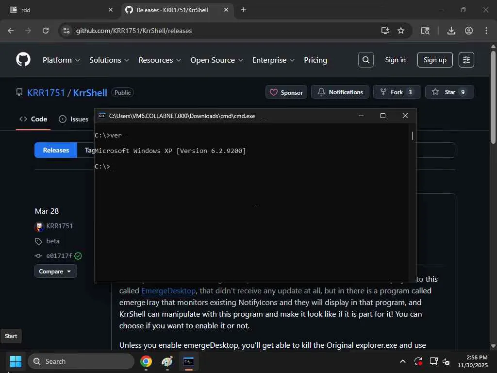
Task: Reload the page
Action: tap(46, 31)
